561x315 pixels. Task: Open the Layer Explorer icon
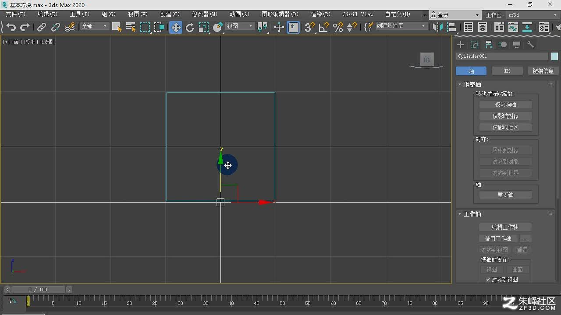[483, 28]
